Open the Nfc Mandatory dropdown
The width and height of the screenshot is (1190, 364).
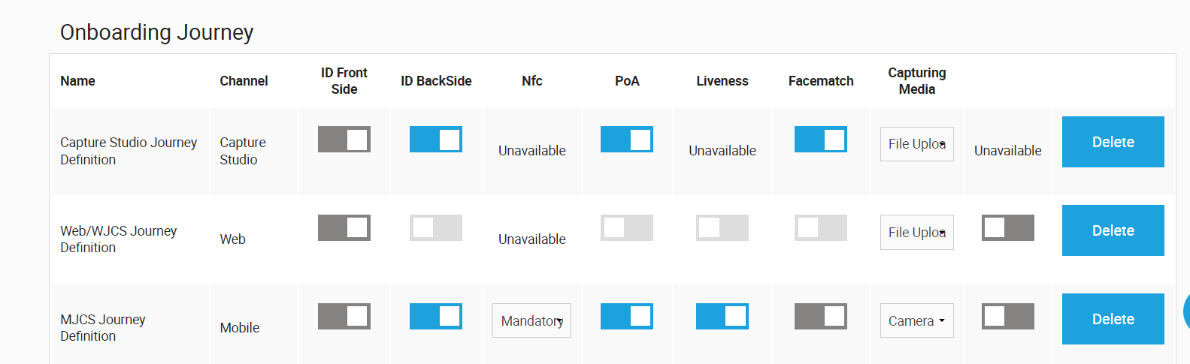tap(531, 321)
